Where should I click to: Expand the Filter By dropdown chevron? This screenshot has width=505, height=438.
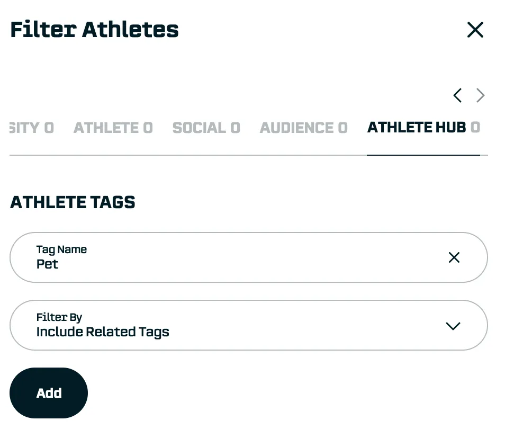tap(453, 326)
